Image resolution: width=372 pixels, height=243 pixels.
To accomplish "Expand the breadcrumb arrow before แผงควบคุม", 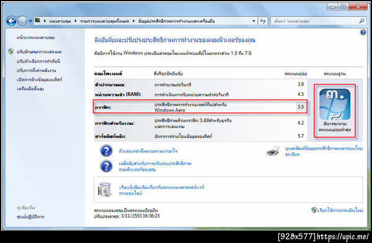I will pyautogui.click(x=45, y=21).
